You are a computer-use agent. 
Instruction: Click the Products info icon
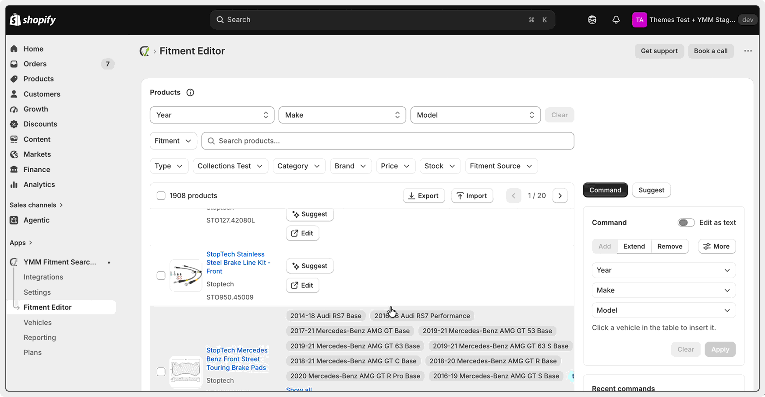[x=190, y=92]
